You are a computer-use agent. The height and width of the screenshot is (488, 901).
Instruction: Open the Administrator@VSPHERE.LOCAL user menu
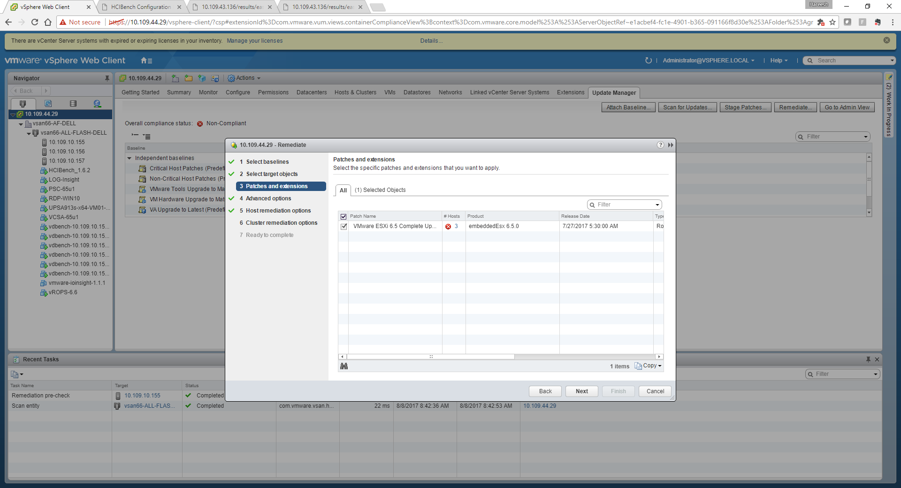pos(708,61)
